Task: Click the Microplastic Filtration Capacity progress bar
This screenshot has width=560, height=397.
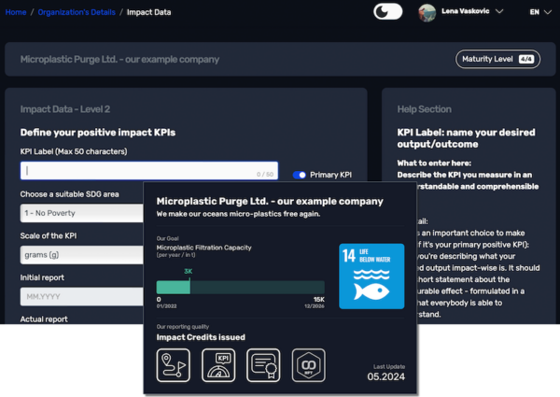Action: [241, 287]
